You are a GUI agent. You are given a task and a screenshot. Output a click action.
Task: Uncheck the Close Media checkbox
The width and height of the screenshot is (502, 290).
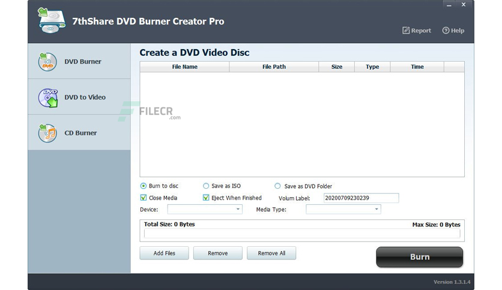tap(144, 198)
